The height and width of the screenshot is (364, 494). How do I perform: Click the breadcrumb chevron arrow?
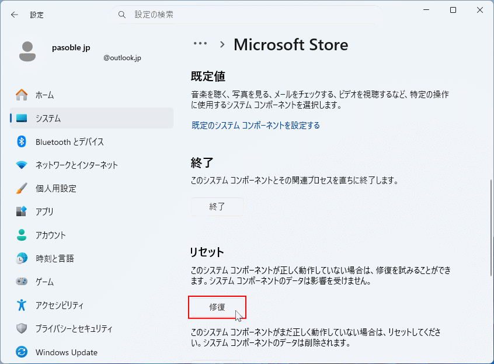pyautogui.click(x=222, y=44)
